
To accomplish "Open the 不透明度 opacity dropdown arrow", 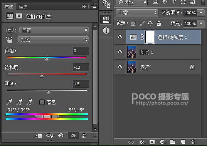I will tap(201, 13).
